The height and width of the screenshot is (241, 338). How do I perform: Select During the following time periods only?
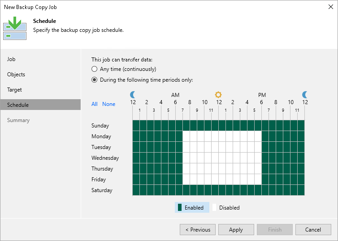[95, 80]
